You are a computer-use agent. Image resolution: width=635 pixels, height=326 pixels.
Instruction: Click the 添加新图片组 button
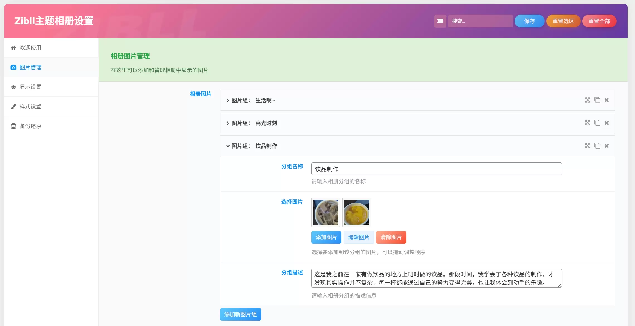point(240,314)
